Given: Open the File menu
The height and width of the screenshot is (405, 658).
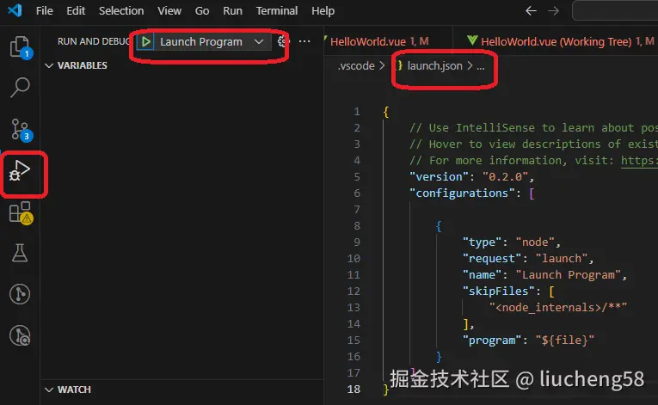Looking at the screenshot, I should pos(45,10).
